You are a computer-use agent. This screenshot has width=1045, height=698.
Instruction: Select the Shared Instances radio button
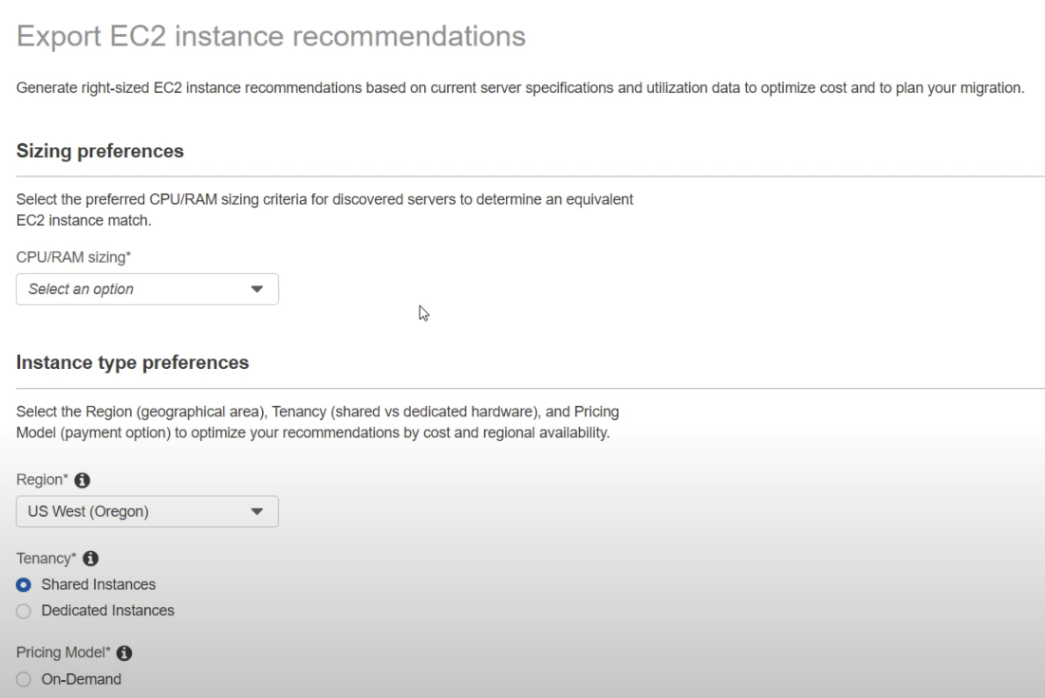(x=25, y=584)
